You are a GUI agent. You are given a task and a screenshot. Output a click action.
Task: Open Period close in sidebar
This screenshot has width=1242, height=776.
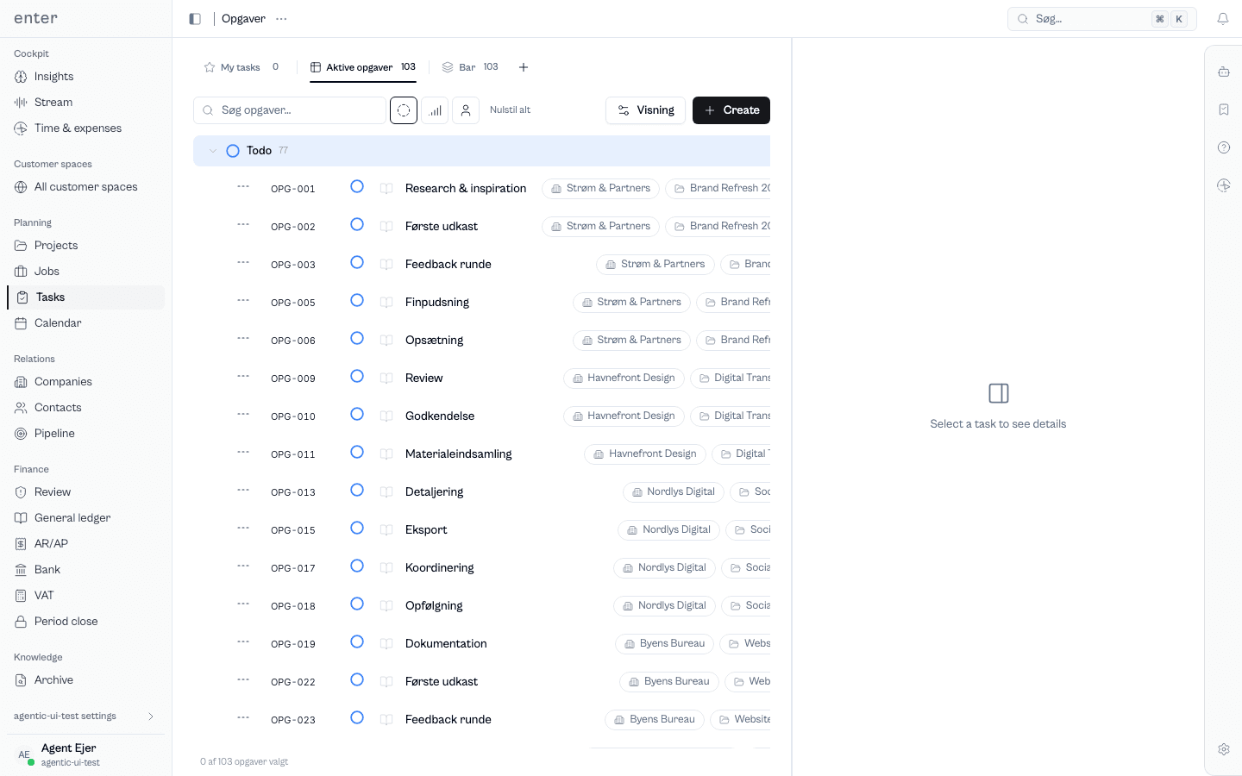pos(85,622)
